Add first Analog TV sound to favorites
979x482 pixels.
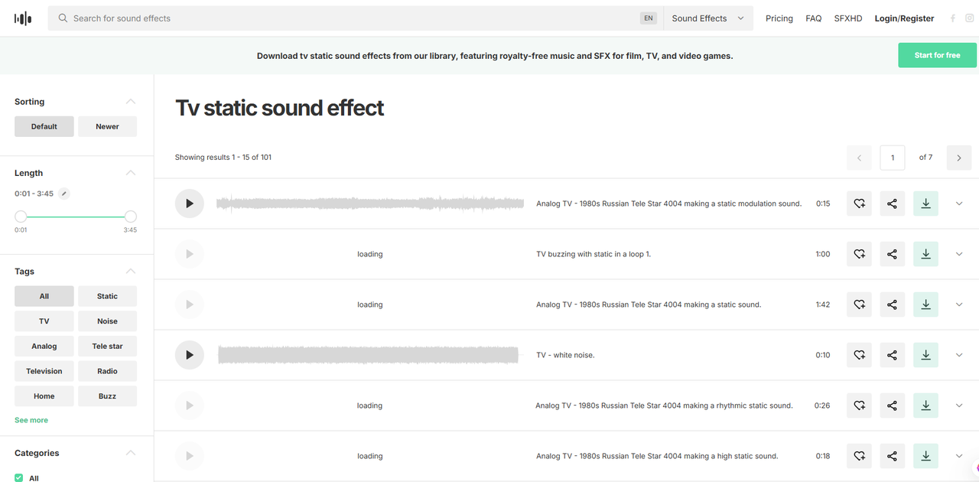point(859,204)
